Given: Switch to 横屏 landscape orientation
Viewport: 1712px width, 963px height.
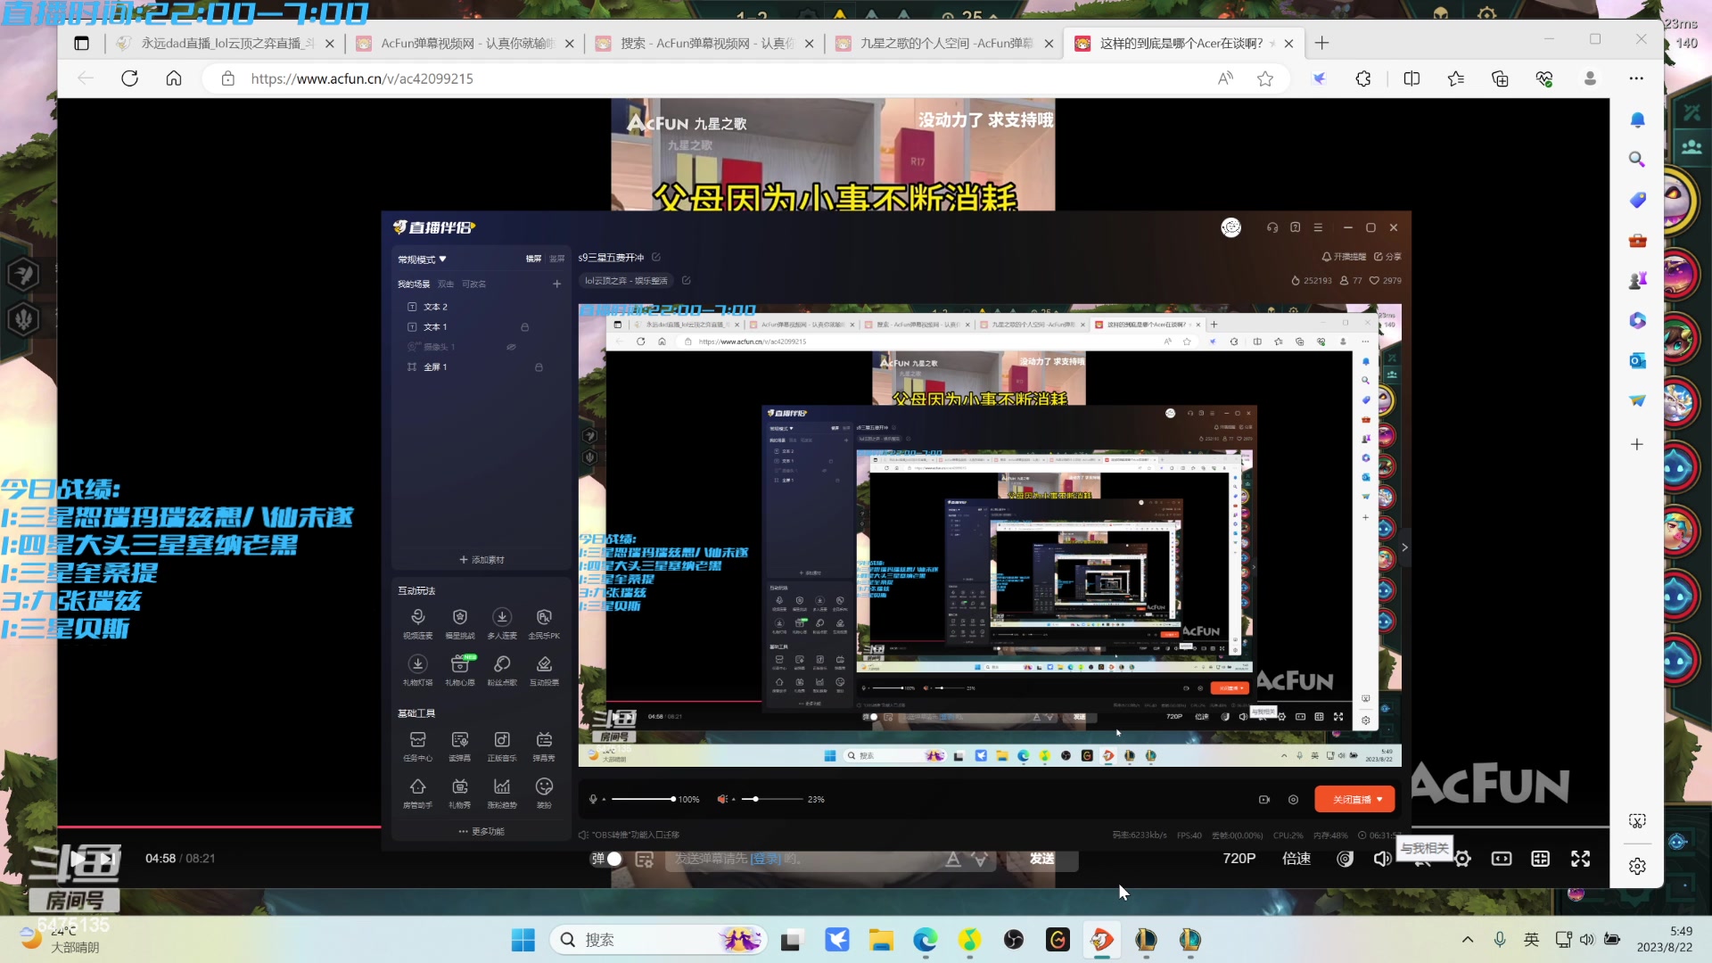Looking at the screenshot, I should [x=533, y=259].
